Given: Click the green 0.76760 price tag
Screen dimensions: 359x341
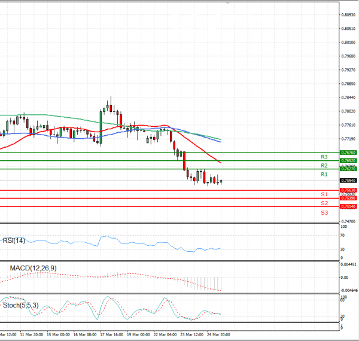Looking at the screenshot, I should (x=348, y=153).
